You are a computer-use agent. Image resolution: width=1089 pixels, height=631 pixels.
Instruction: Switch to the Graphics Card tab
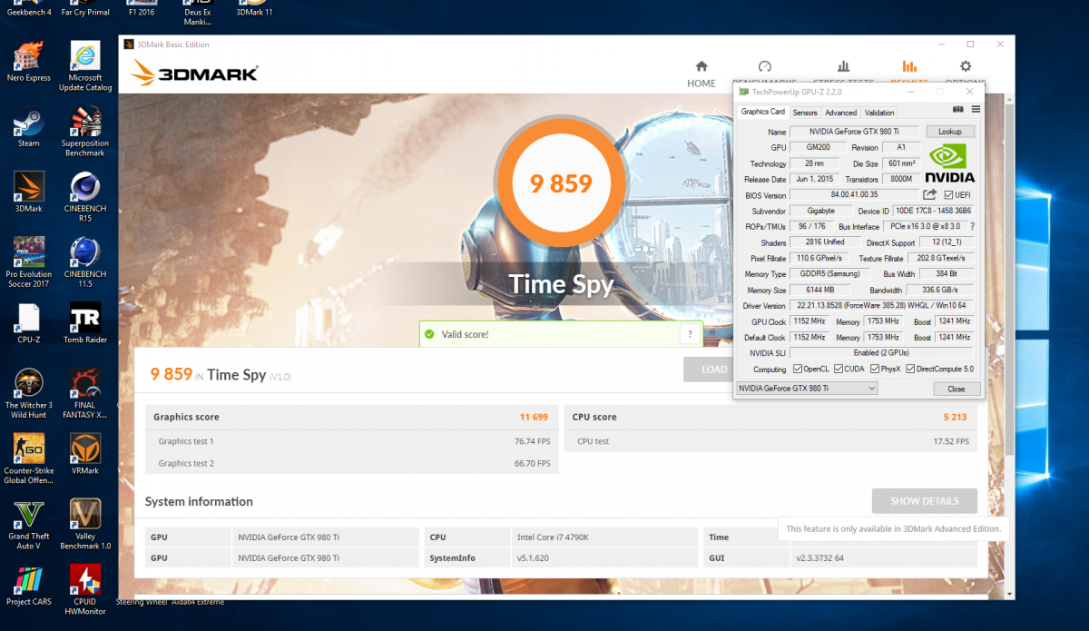pos(763,112)
